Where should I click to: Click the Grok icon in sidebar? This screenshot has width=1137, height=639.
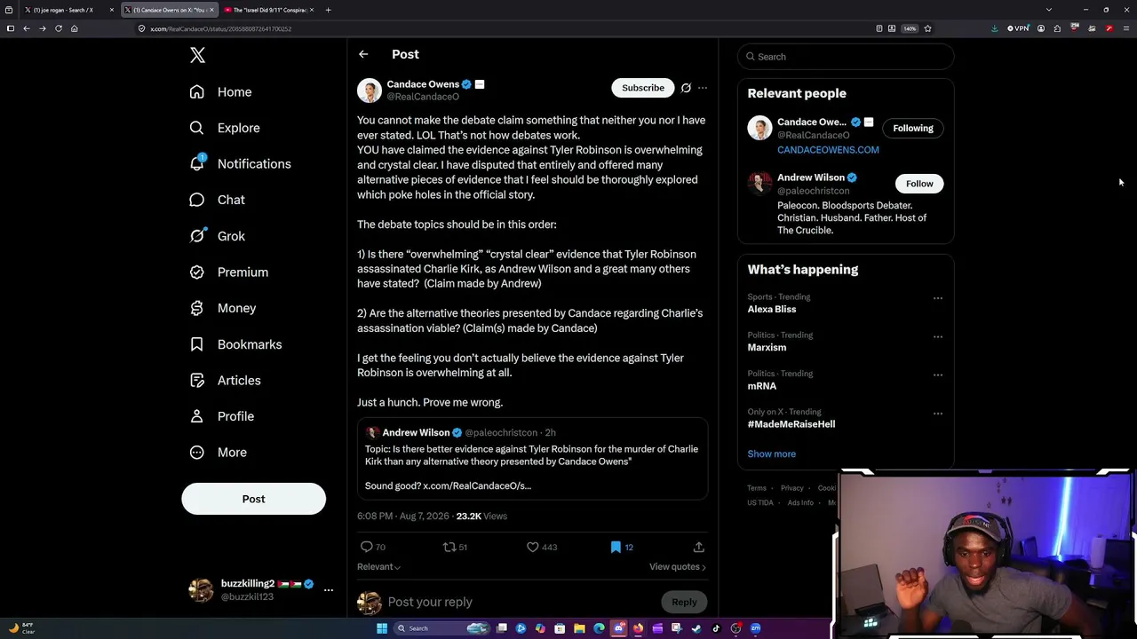pyautogui.click(x=197, y=236)
